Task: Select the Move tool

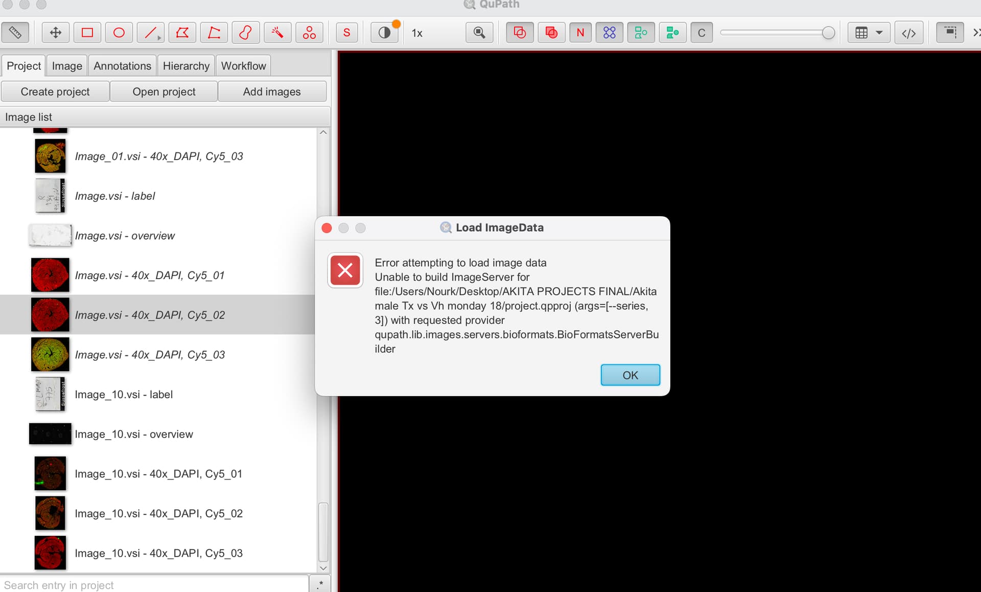Action: [55, 32]
